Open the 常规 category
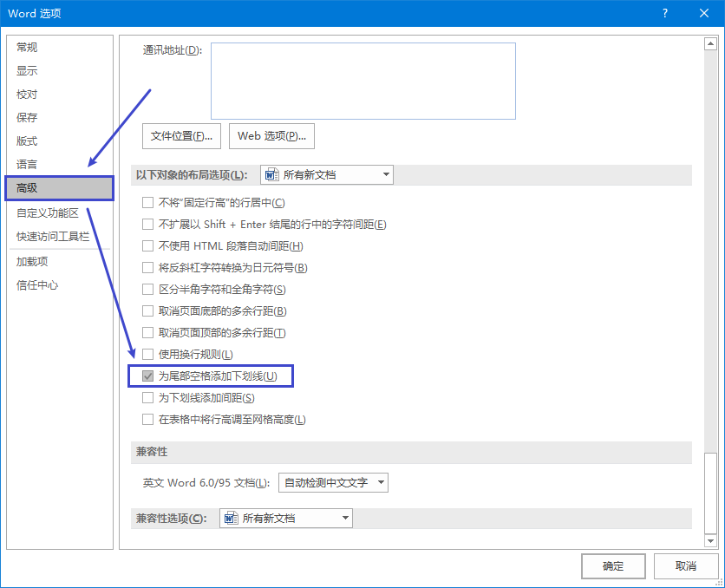The width and height of the screenshot is (725, 588). tap(27, 47)
